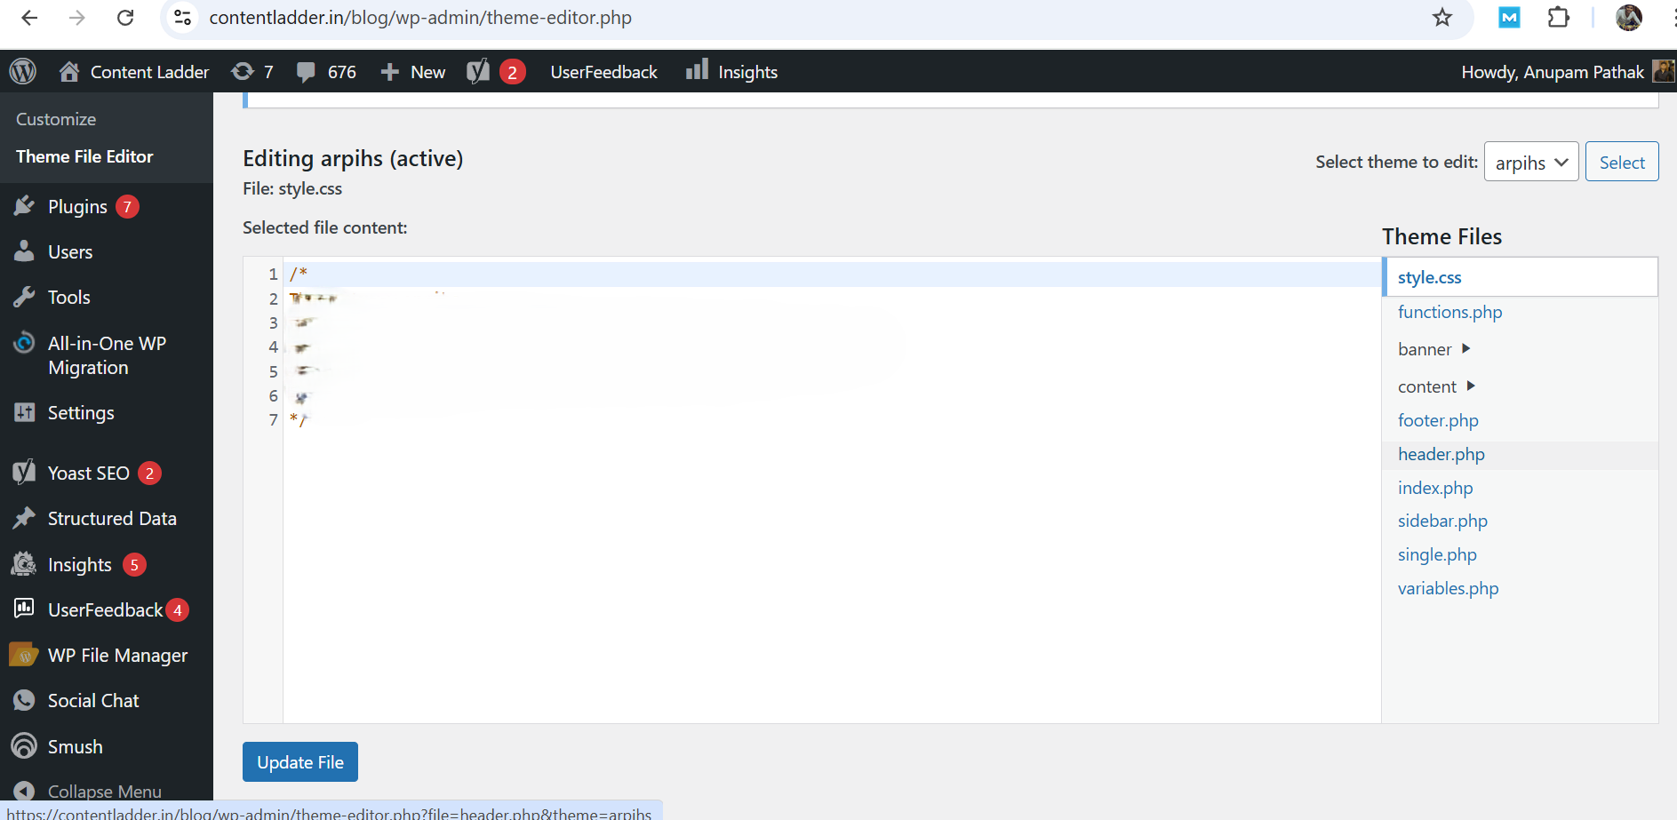Open single.php theme file
The image size is (1677, 820).
[x=1437, y=554]
